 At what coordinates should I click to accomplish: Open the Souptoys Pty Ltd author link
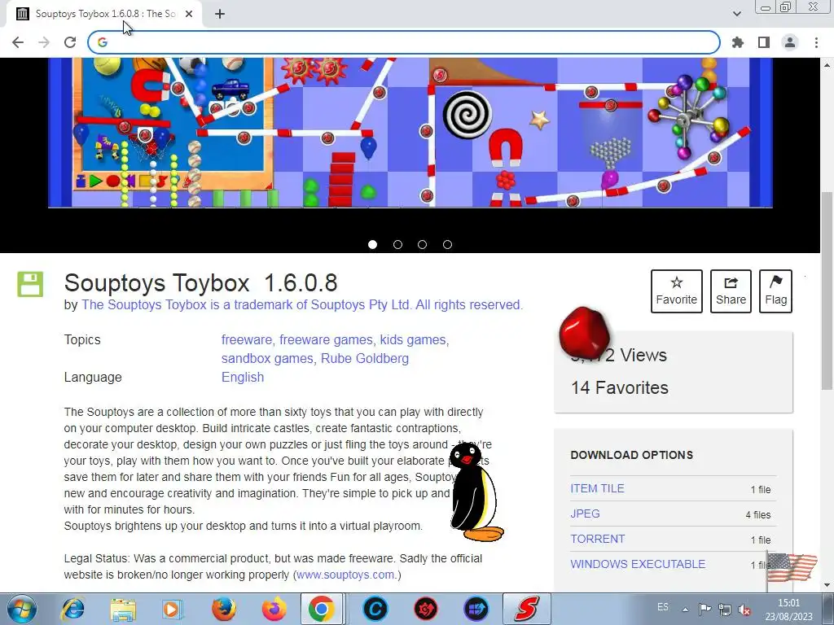coord(302,305)
